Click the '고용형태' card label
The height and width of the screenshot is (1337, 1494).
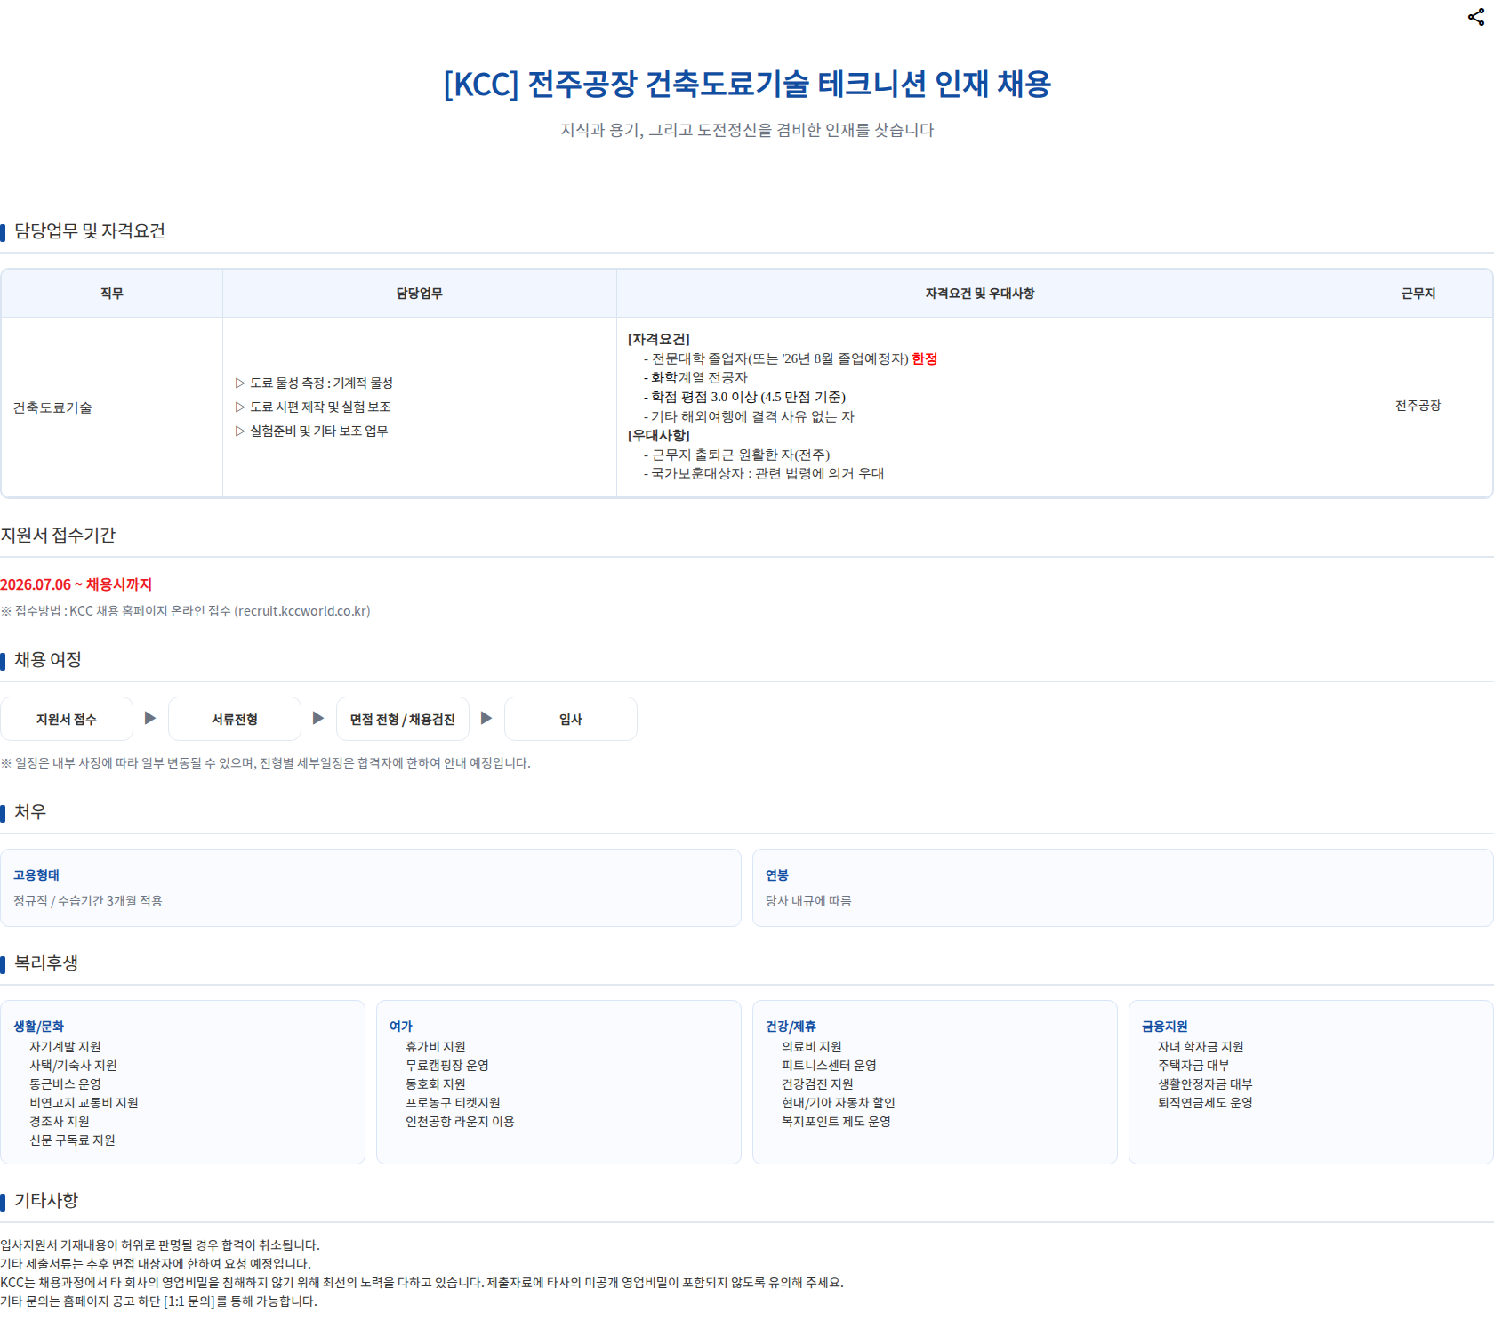pos(36,875)
